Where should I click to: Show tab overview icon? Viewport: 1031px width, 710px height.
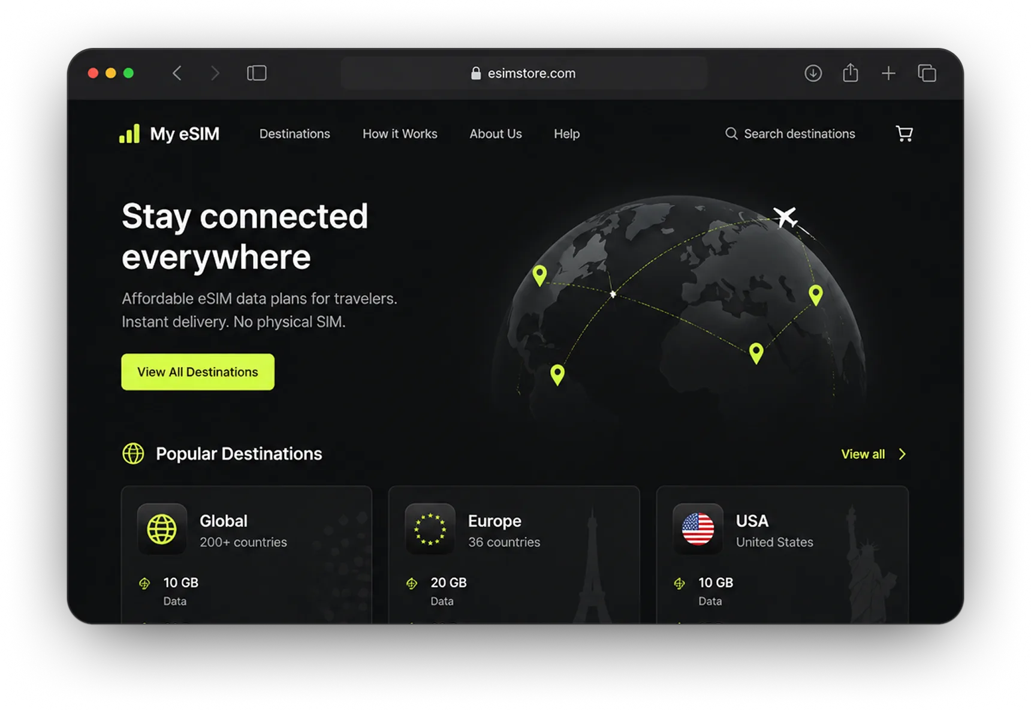point(927,73)
